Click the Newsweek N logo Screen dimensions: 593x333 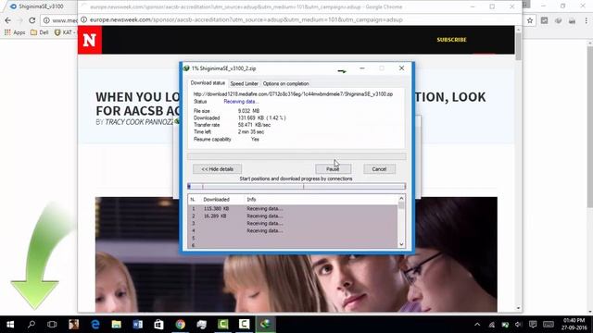pyautogui.click(x=90, y=40)
